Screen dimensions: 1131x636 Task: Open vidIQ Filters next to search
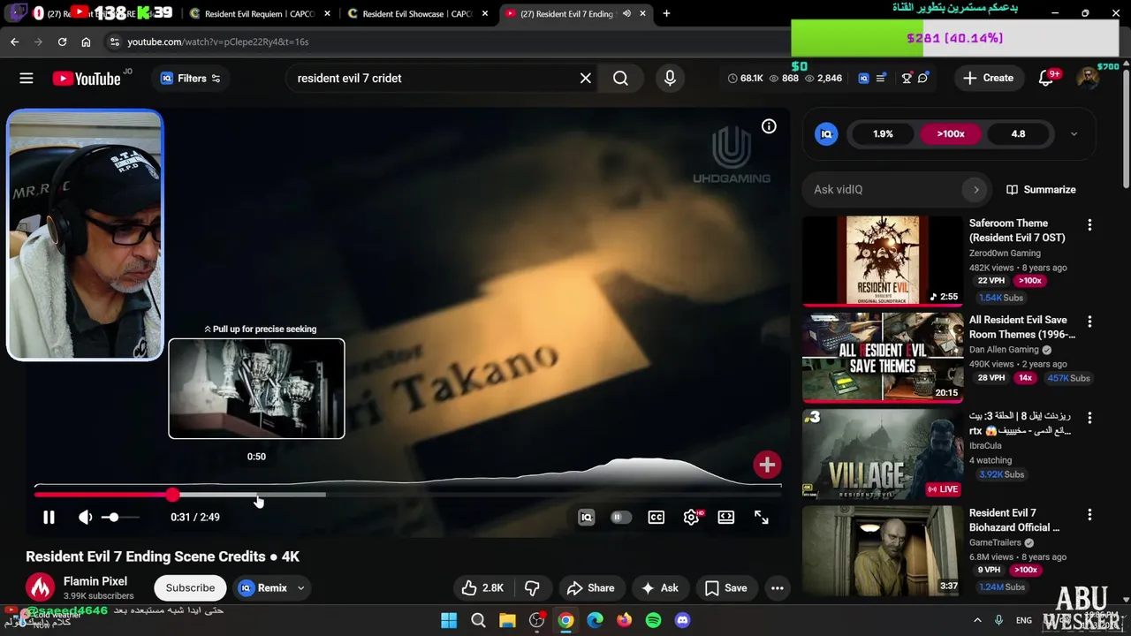click(x=190, y=79)
